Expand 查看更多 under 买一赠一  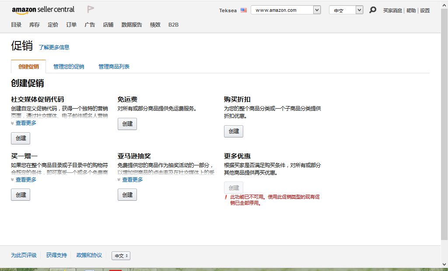coord(26,180)
